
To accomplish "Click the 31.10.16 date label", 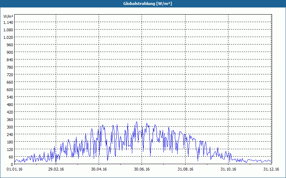I will [x=228, y=169].
